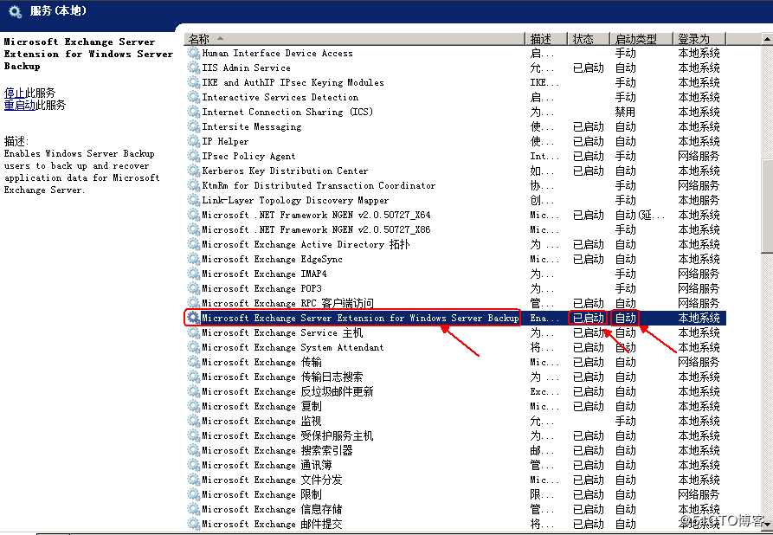Click gear icon of Microsoft Exchange IMAP4
This screenshot has width=773, height=535.
pyautogui.click(x=194, y=274)
